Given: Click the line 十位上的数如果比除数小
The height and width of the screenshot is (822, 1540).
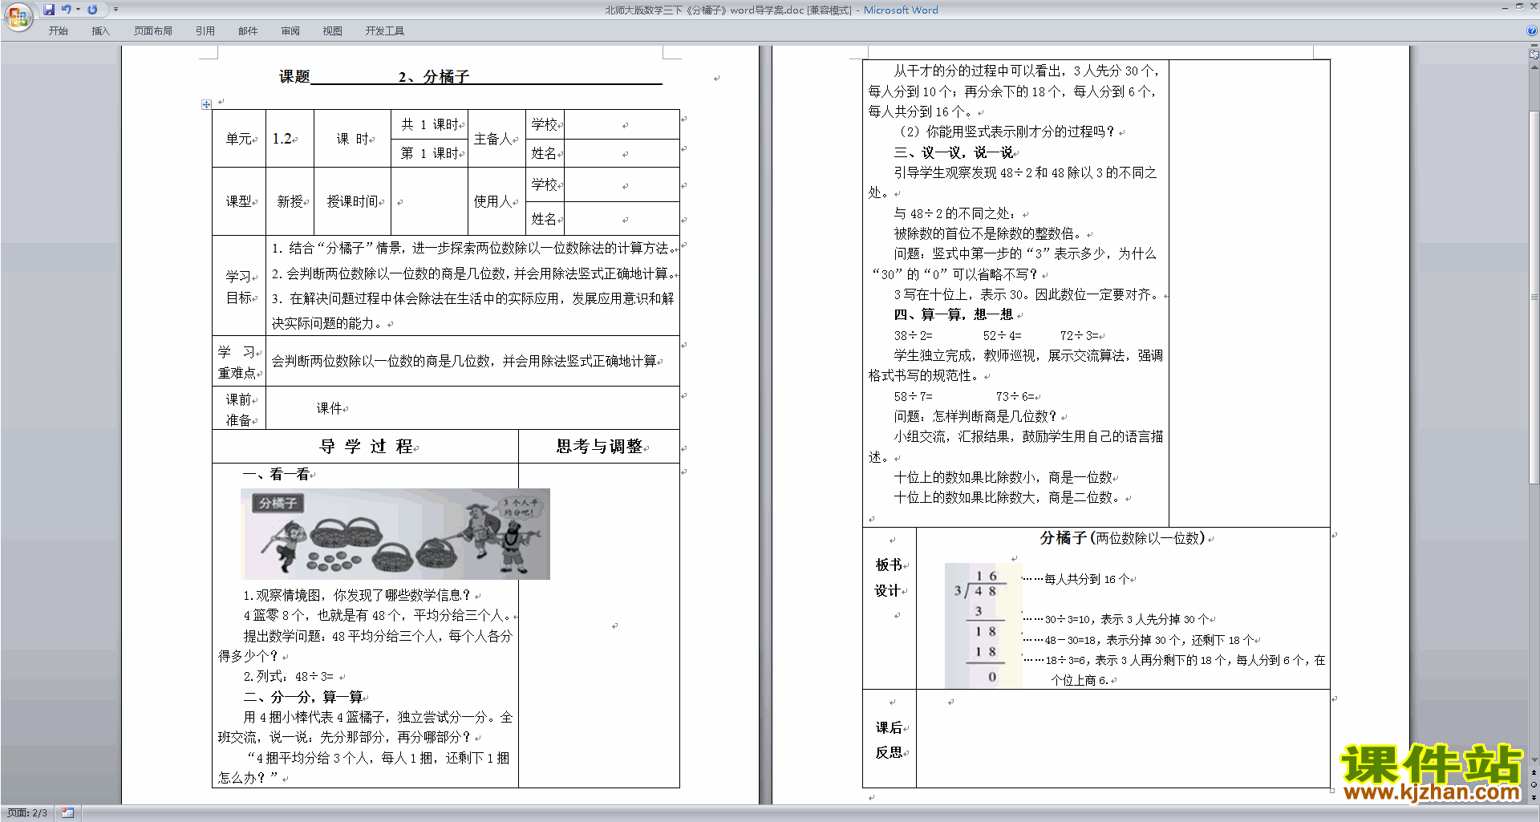Looking at the screenshot, I should [x=1003, y=477].
